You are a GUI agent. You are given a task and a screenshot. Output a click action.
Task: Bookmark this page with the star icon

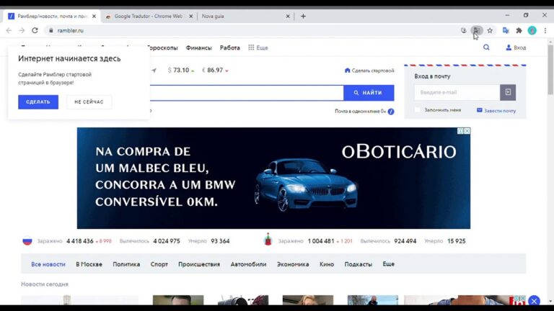click(490, 31)
